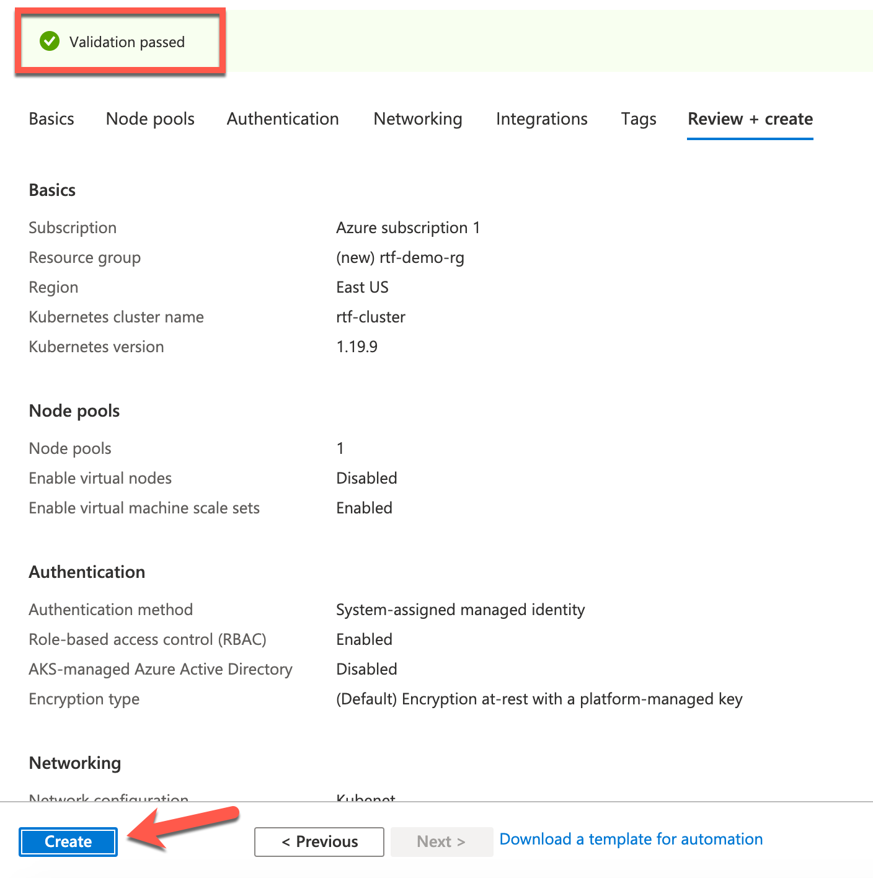The width and height of the screenshot is (873, 878).
Task: Select the East US region value
Action: (x=362, y=287)
